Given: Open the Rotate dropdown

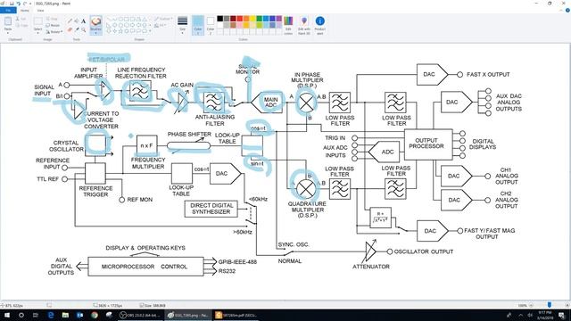Looking at the screenshot, I should click(54, 32).
